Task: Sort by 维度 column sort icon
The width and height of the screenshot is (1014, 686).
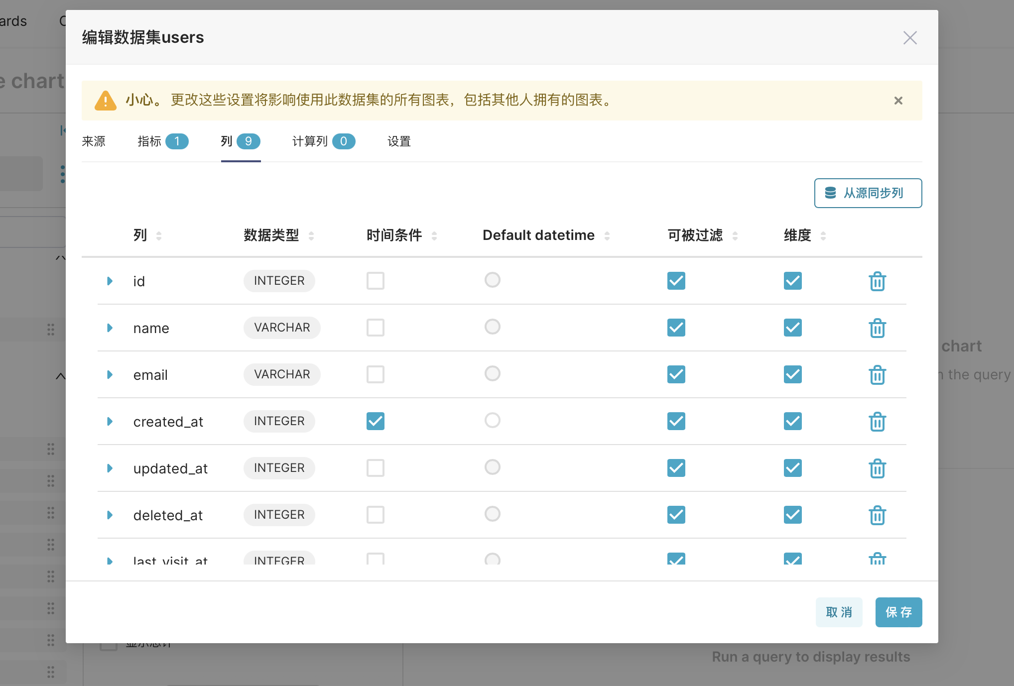Action: pos(823,235)
